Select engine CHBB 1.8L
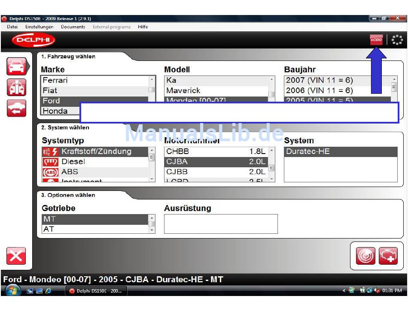408x311 pixels. pos(216,152)
